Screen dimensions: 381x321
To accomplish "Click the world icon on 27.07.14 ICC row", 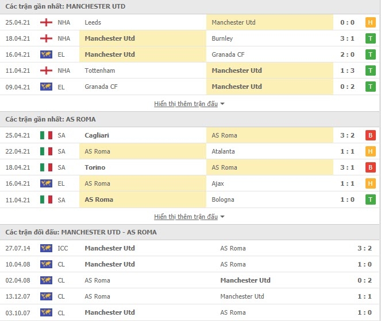I will click(x=46, y=248).
